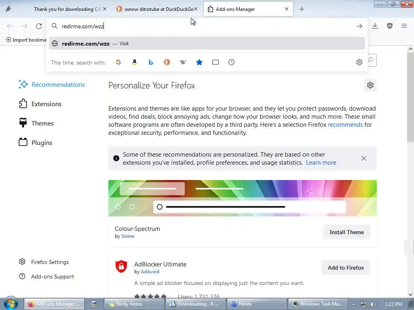Viewport: 414px width, 310px height.
Task: Search history clock icon
Action: 232,62
